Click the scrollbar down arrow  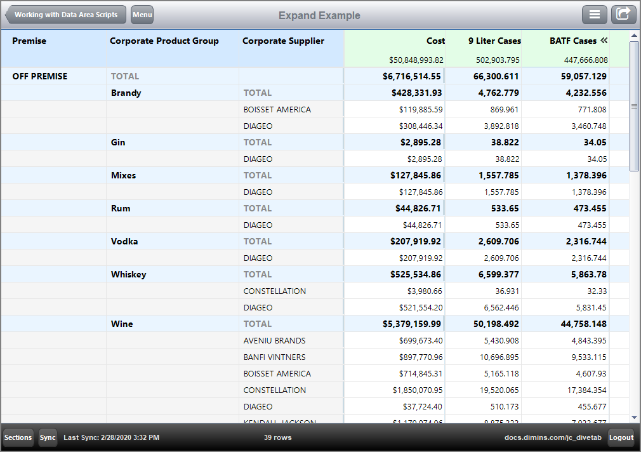[634, 418]
